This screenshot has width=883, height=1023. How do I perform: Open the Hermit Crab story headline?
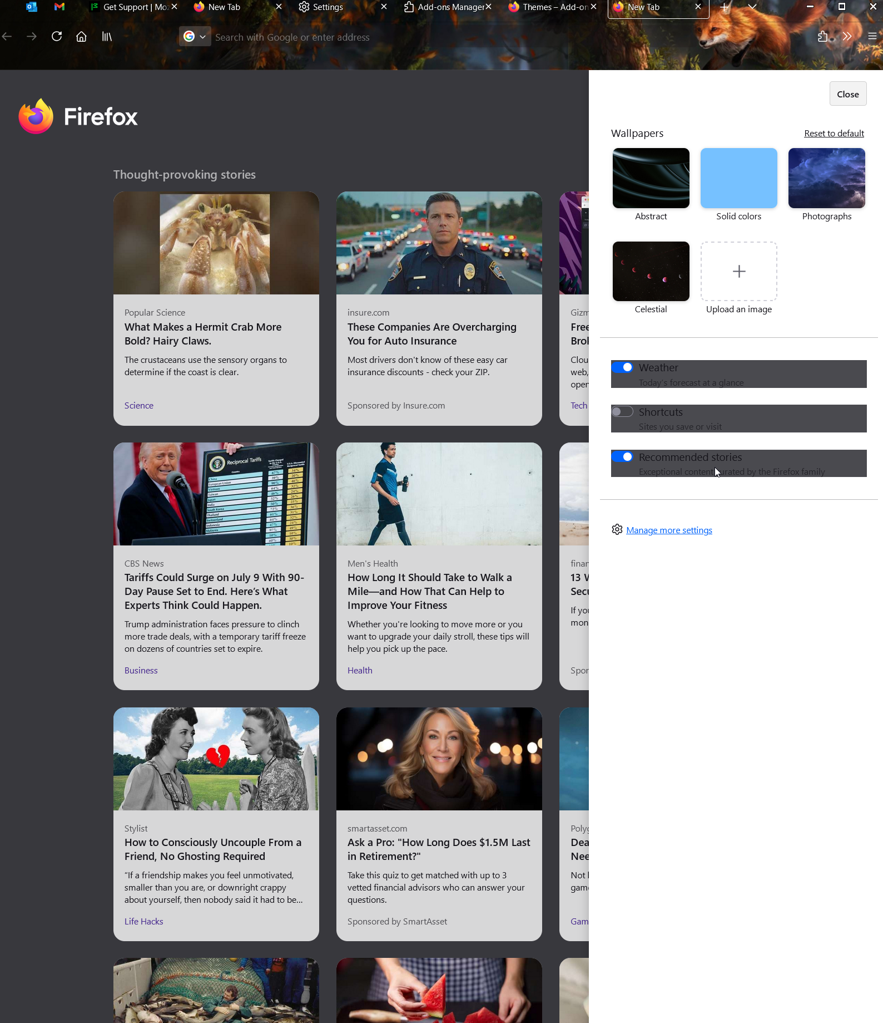203,334
